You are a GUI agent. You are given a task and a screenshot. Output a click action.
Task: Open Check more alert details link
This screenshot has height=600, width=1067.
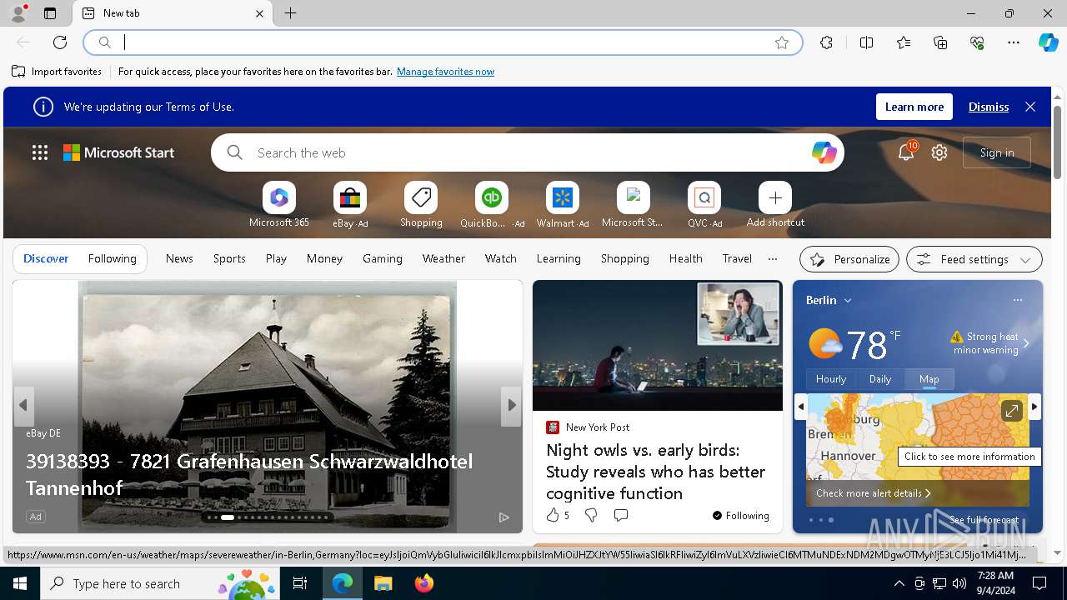(x=874, y=493)
